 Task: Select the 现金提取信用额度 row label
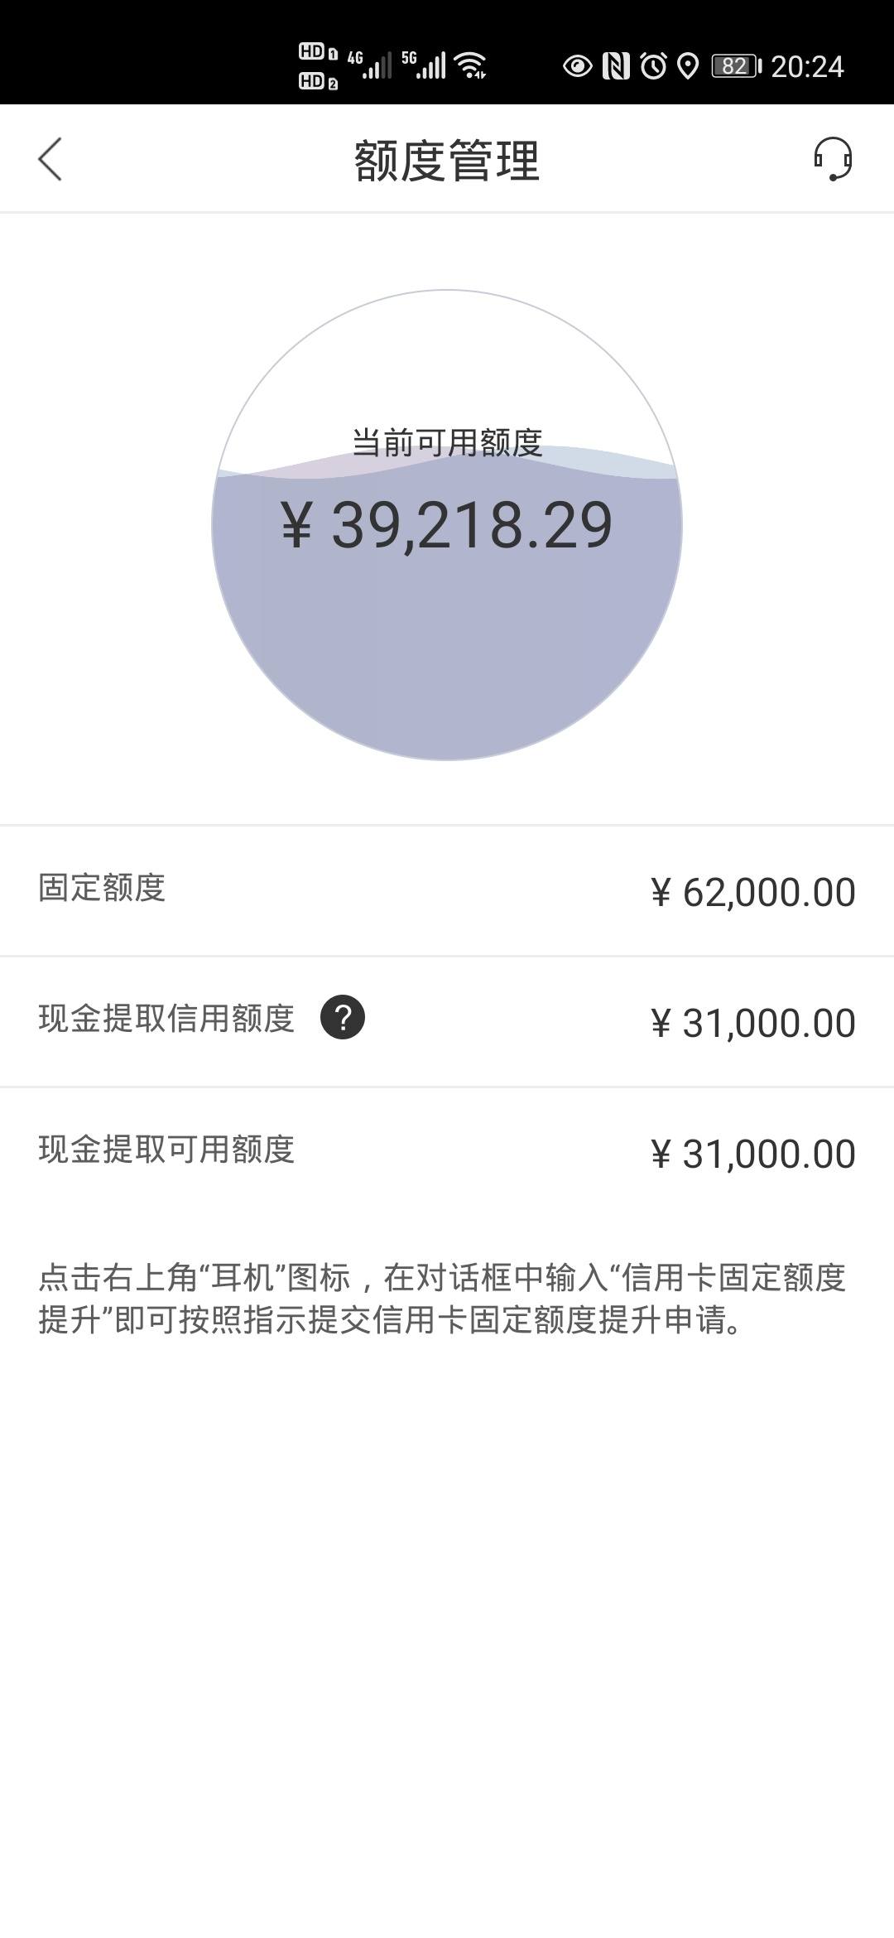[166, 1018]
